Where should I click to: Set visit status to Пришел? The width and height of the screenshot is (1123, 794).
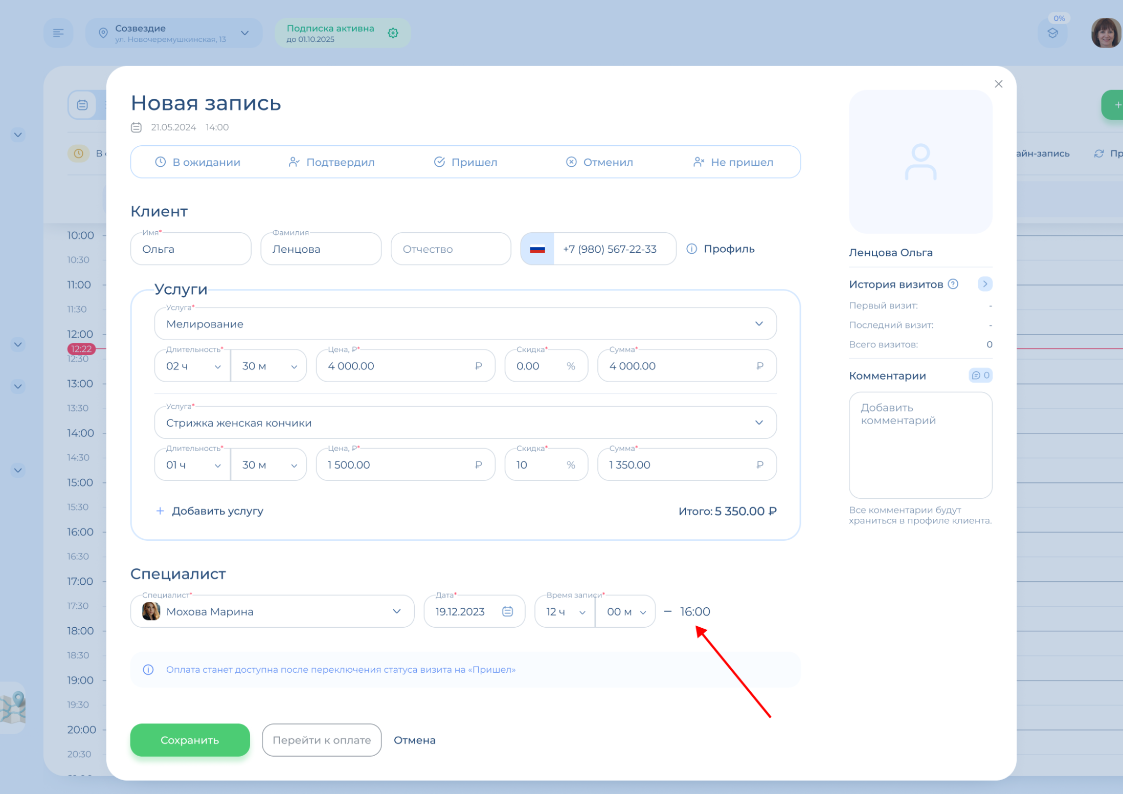tap(465, 162)
